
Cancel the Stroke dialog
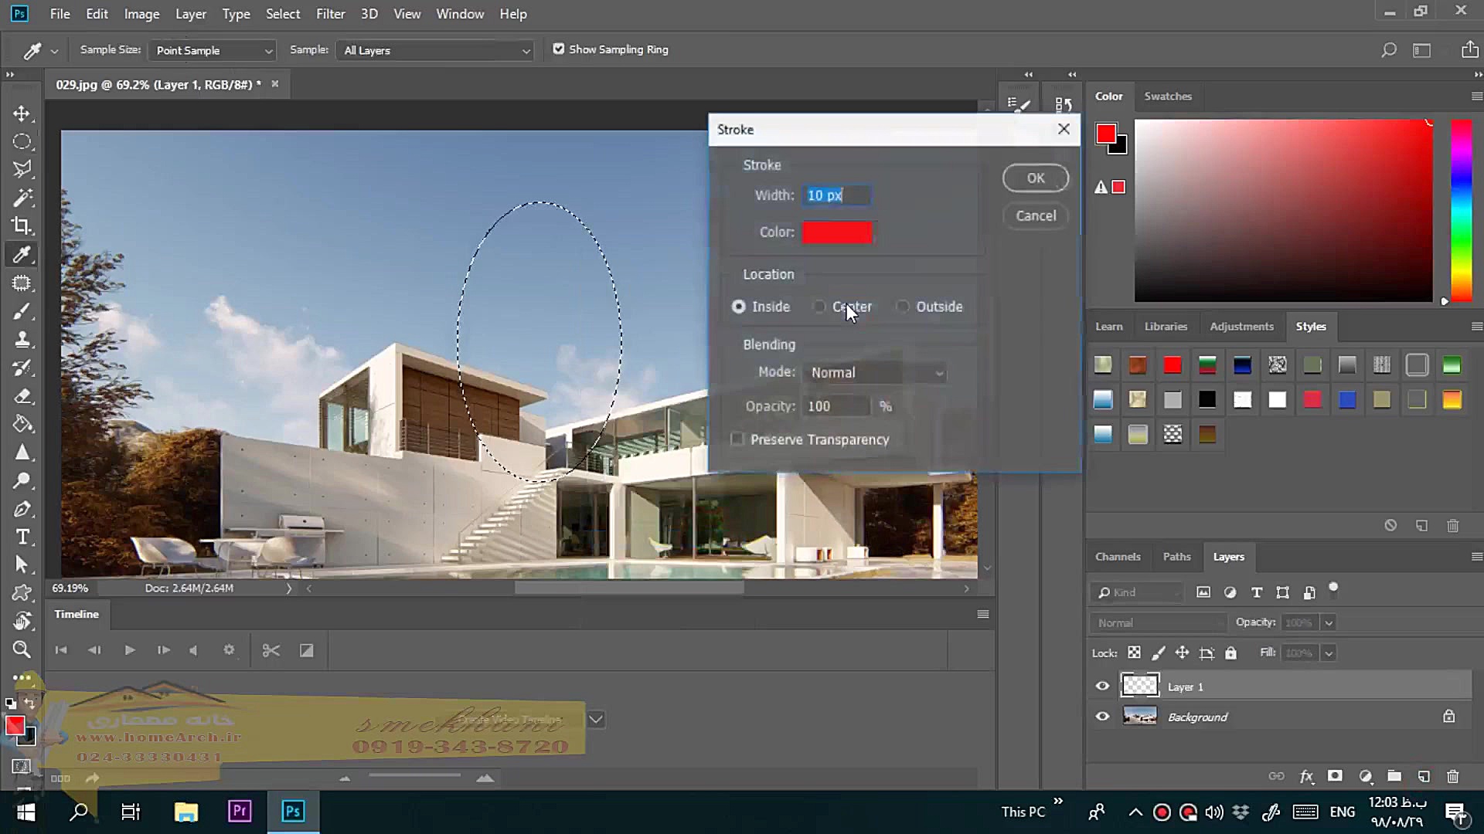pyautogui.click(x=1035, y=216)
